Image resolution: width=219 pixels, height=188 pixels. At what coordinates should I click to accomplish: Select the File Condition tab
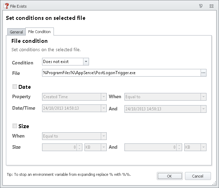(39, 32)
